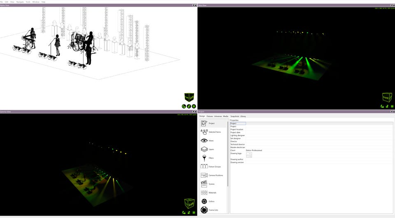Select the Lighting designer property row
Viewport: 395px width, 218px height.
point(311,135)
